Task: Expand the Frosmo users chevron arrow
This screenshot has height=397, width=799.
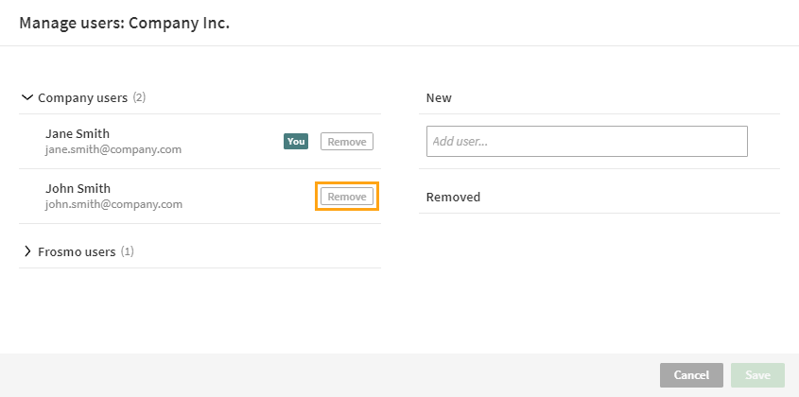Action: (x=26, y=251)
